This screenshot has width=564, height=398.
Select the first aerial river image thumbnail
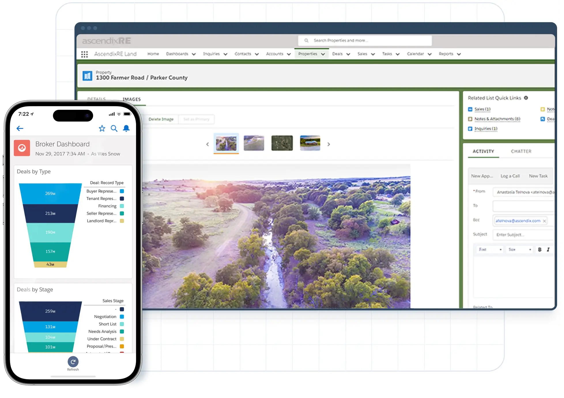(x=226, y=143)
